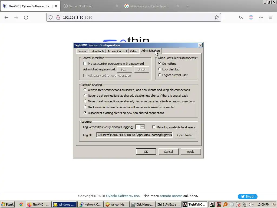This screenshot has width=277, height=208.
Task: Open Server tab in TightVNC dialog
Action: [x=82, y=51]
